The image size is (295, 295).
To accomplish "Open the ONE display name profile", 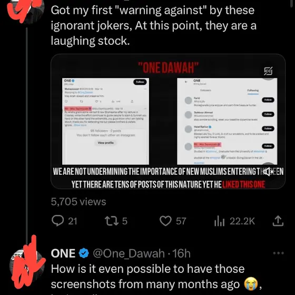I will pyautogui.click(x=63, y=253).
